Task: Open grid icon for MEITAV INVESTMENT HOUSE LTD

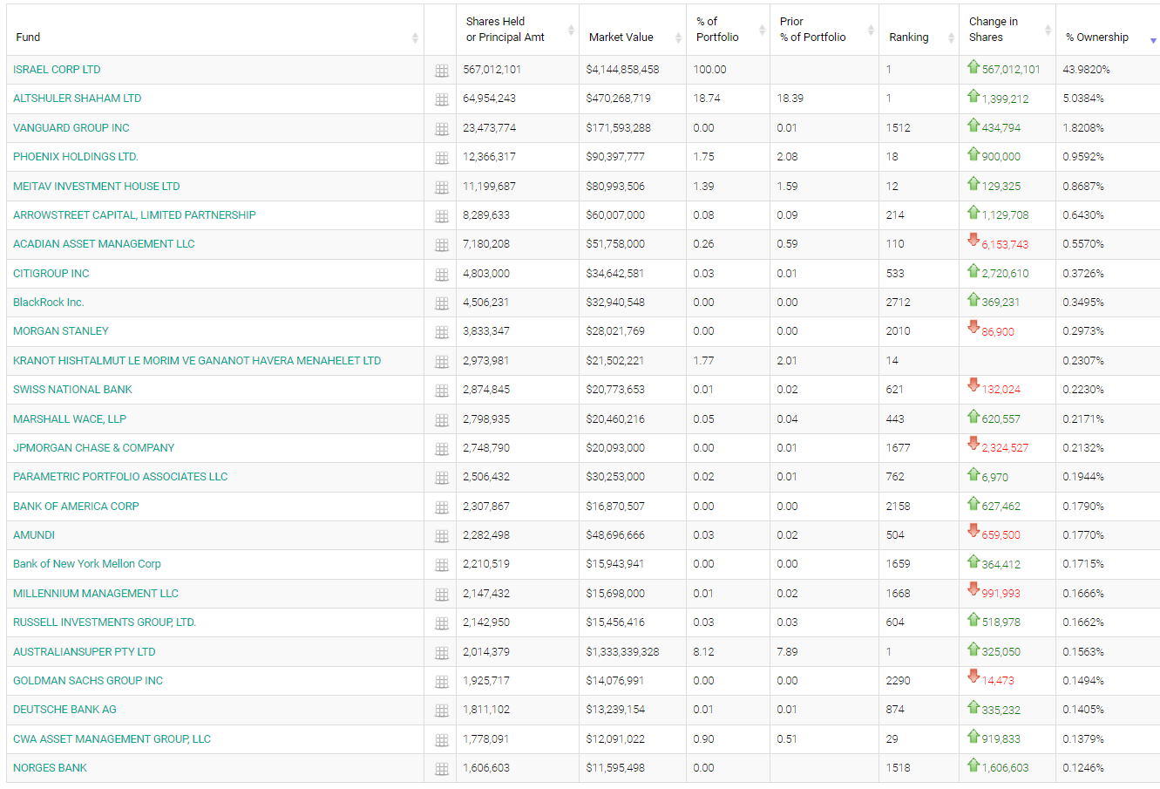Action: (x=442, y=187)
